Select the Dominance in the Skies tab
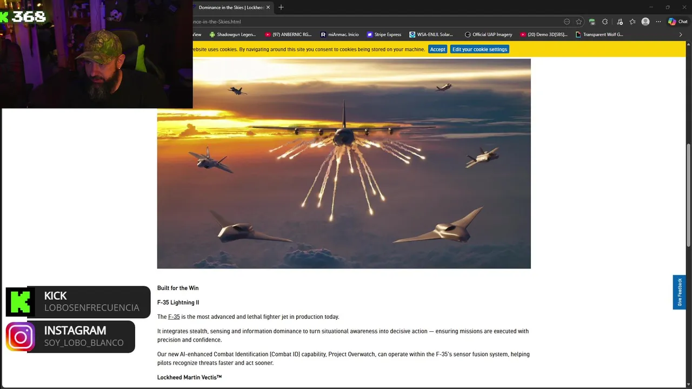The height and width of the screenshot is (389, 692). [231, 8]
